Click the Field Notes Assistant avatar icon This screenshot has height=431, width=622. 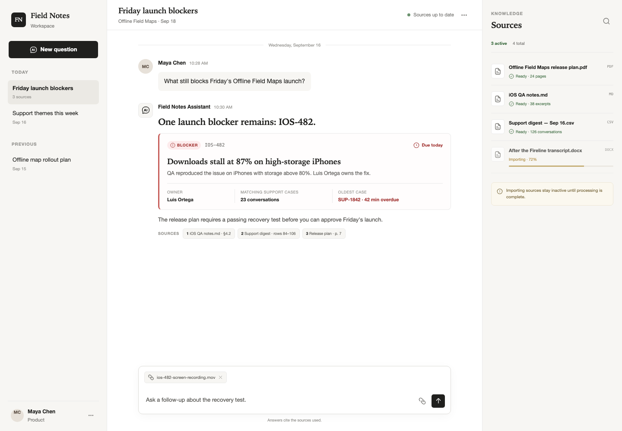tap(146, 110)
